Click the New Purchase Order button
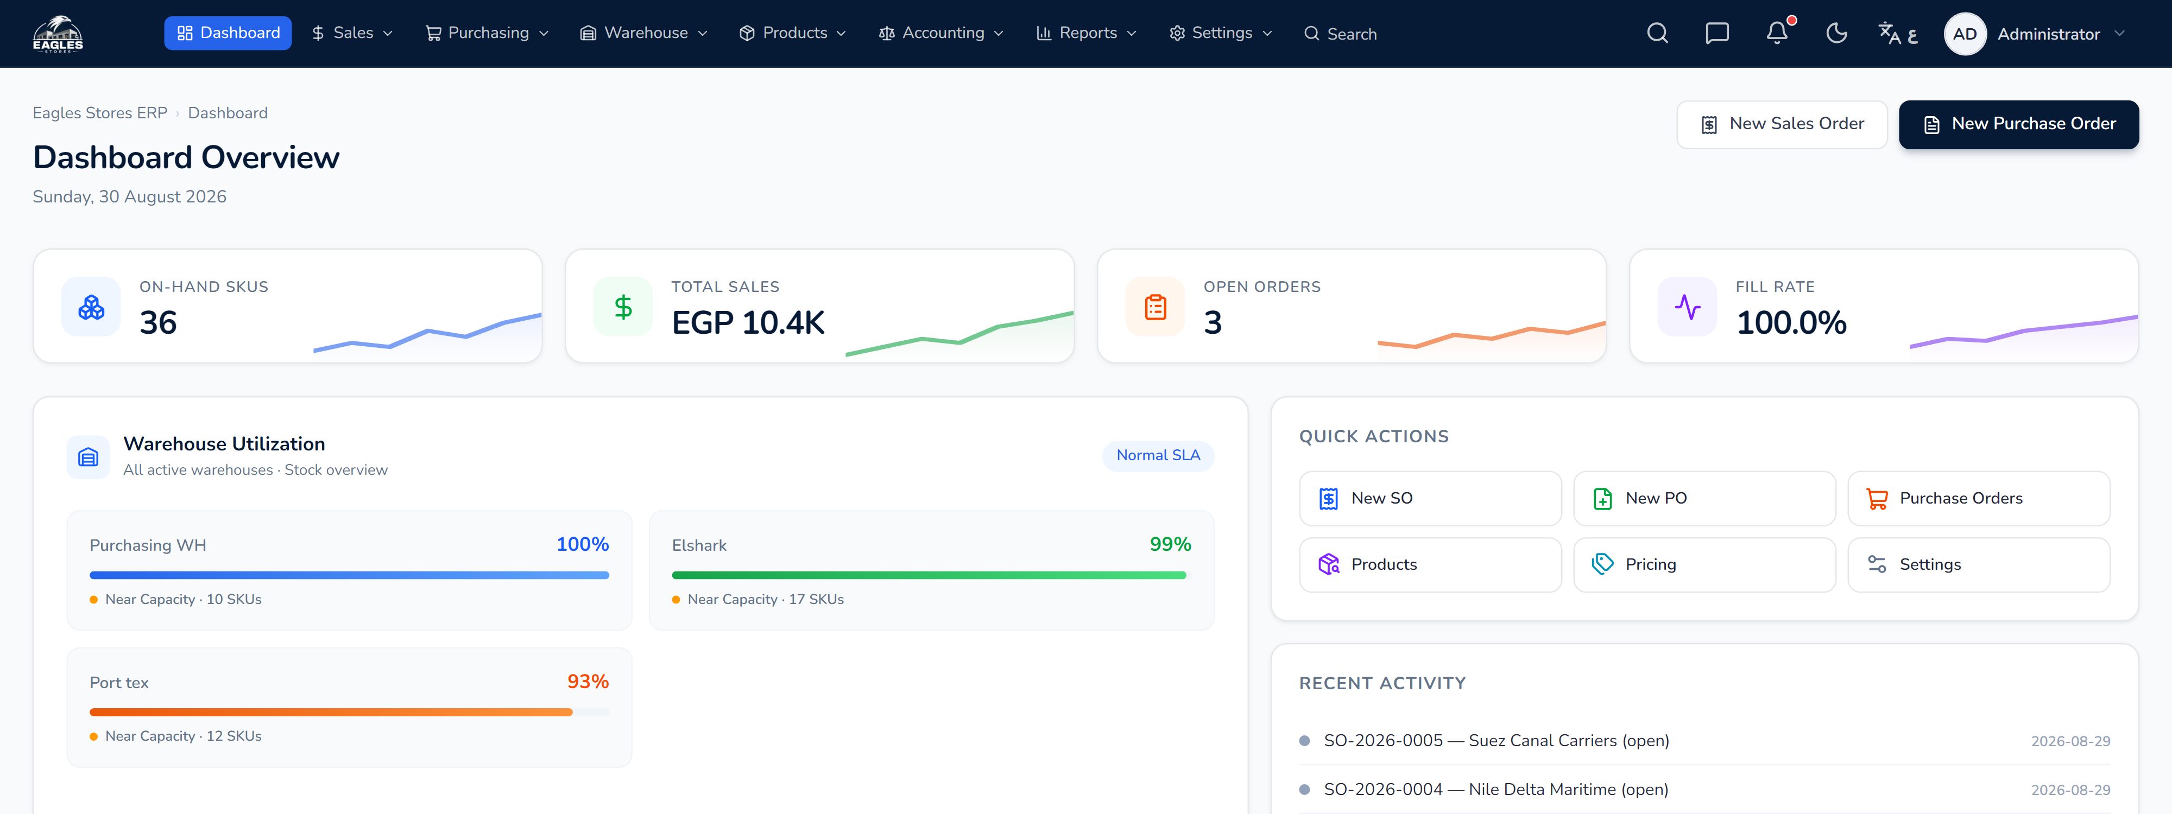The width and height of the screenshot is (2172, 814). click(x=2018, y=125)
